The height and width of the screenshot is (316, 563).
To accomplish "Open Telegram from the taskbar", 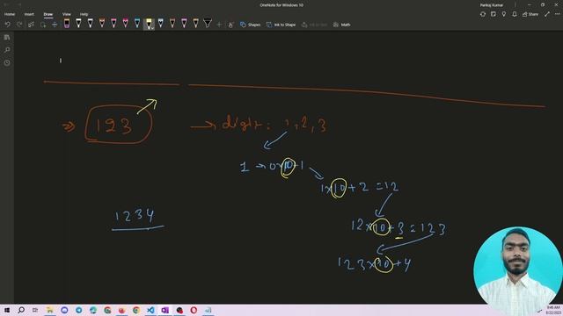I will pos(78,310).
